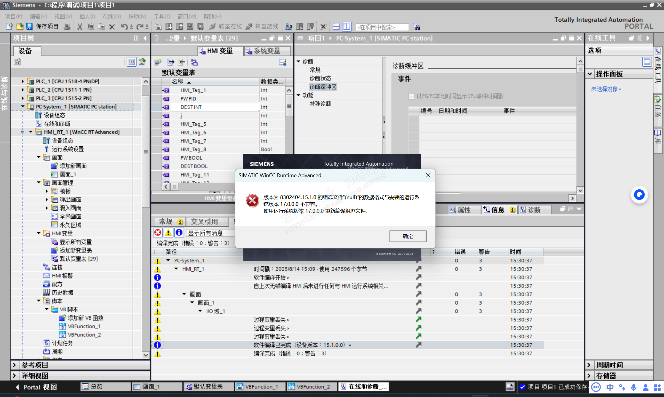Click the blue chat assistant bubble
Viewport: 664px width, 397px height.
pyautogui.click(x=639, y=195)
